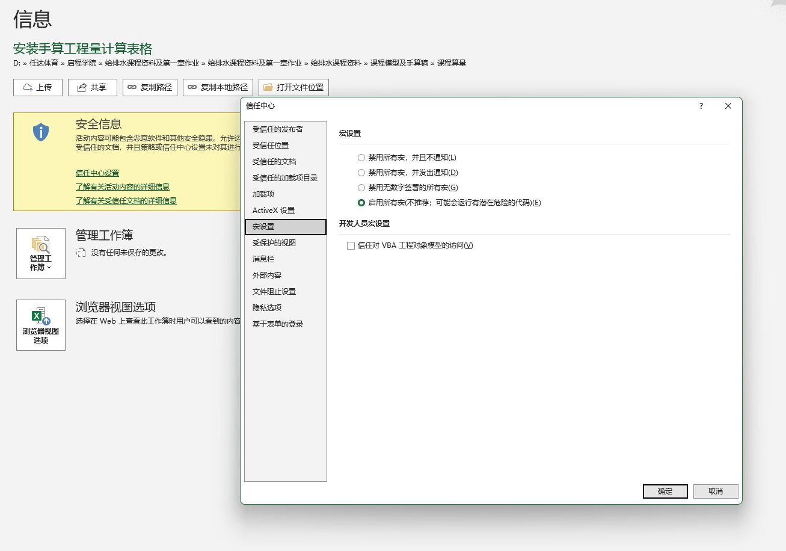Screen dimensions: 786x551
Task: Click the 没有任何未保存的更改 text
Action: tap(129, 253)
